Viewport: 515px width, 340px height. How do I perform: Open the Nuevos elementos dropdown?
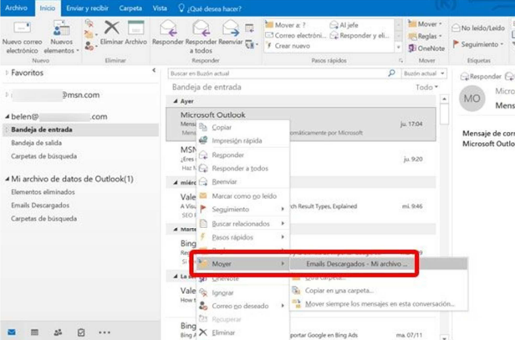[x=61, y=35]
